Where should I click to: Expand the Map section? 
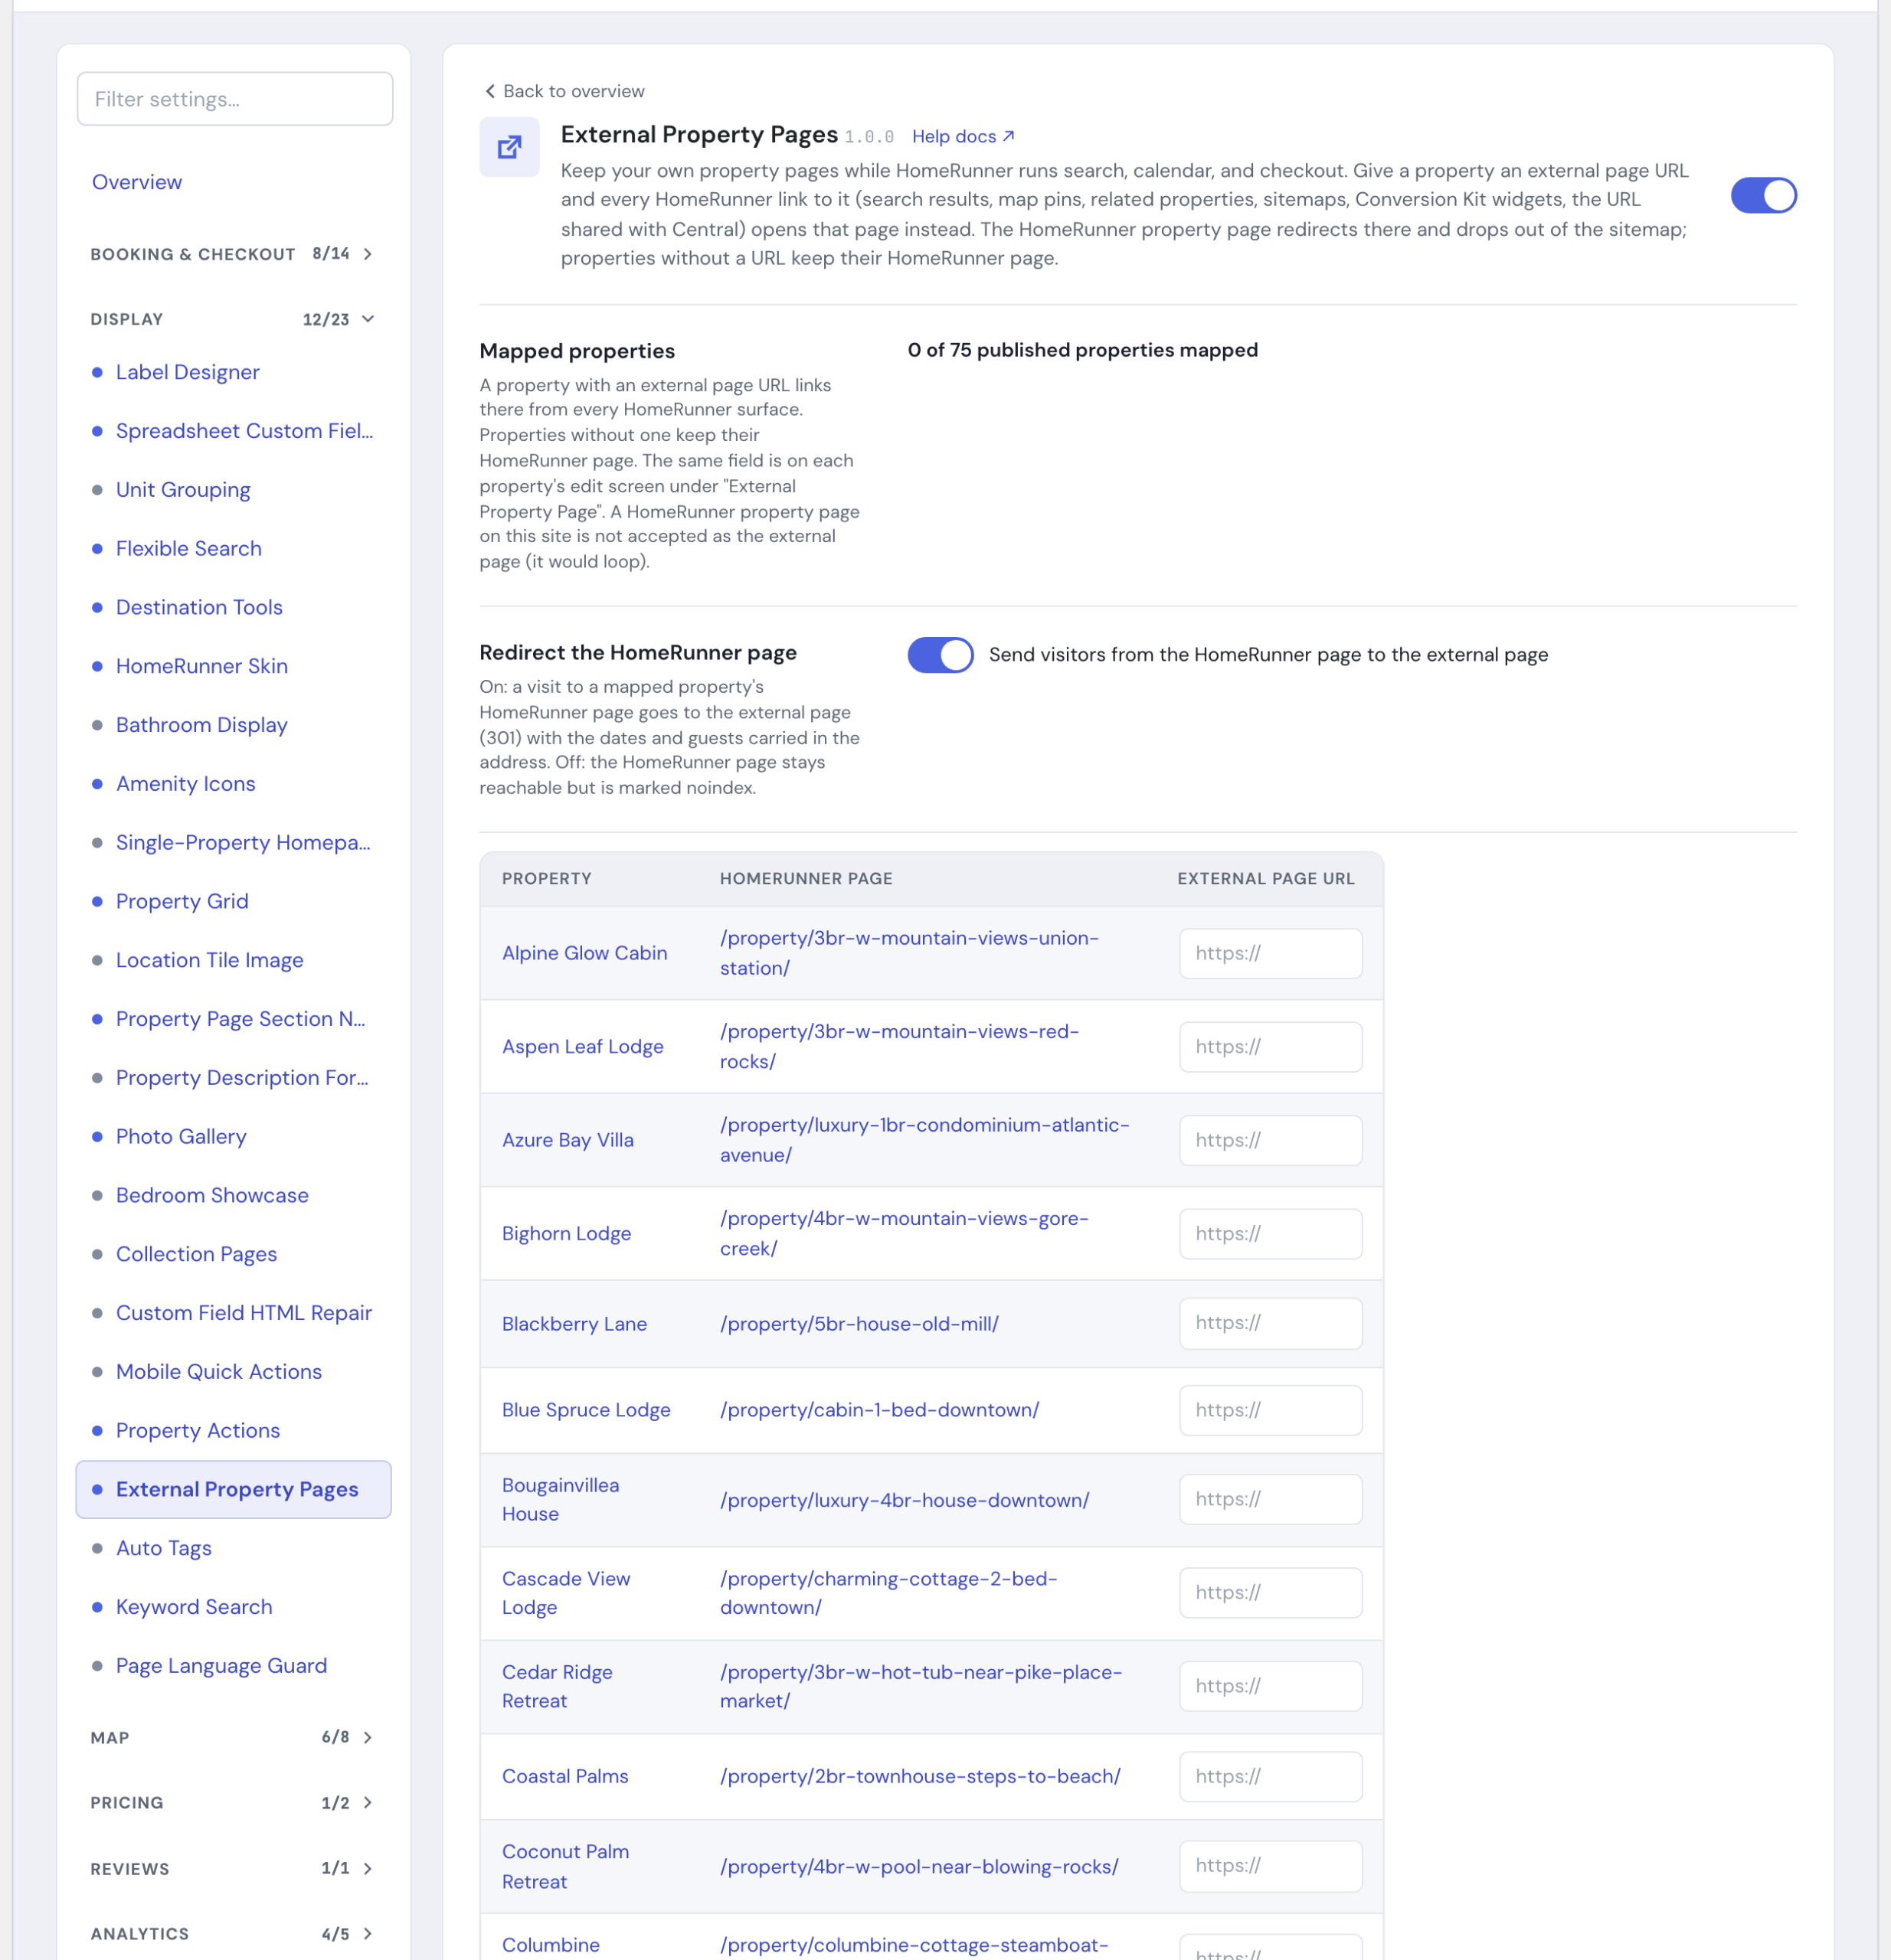232,1737
